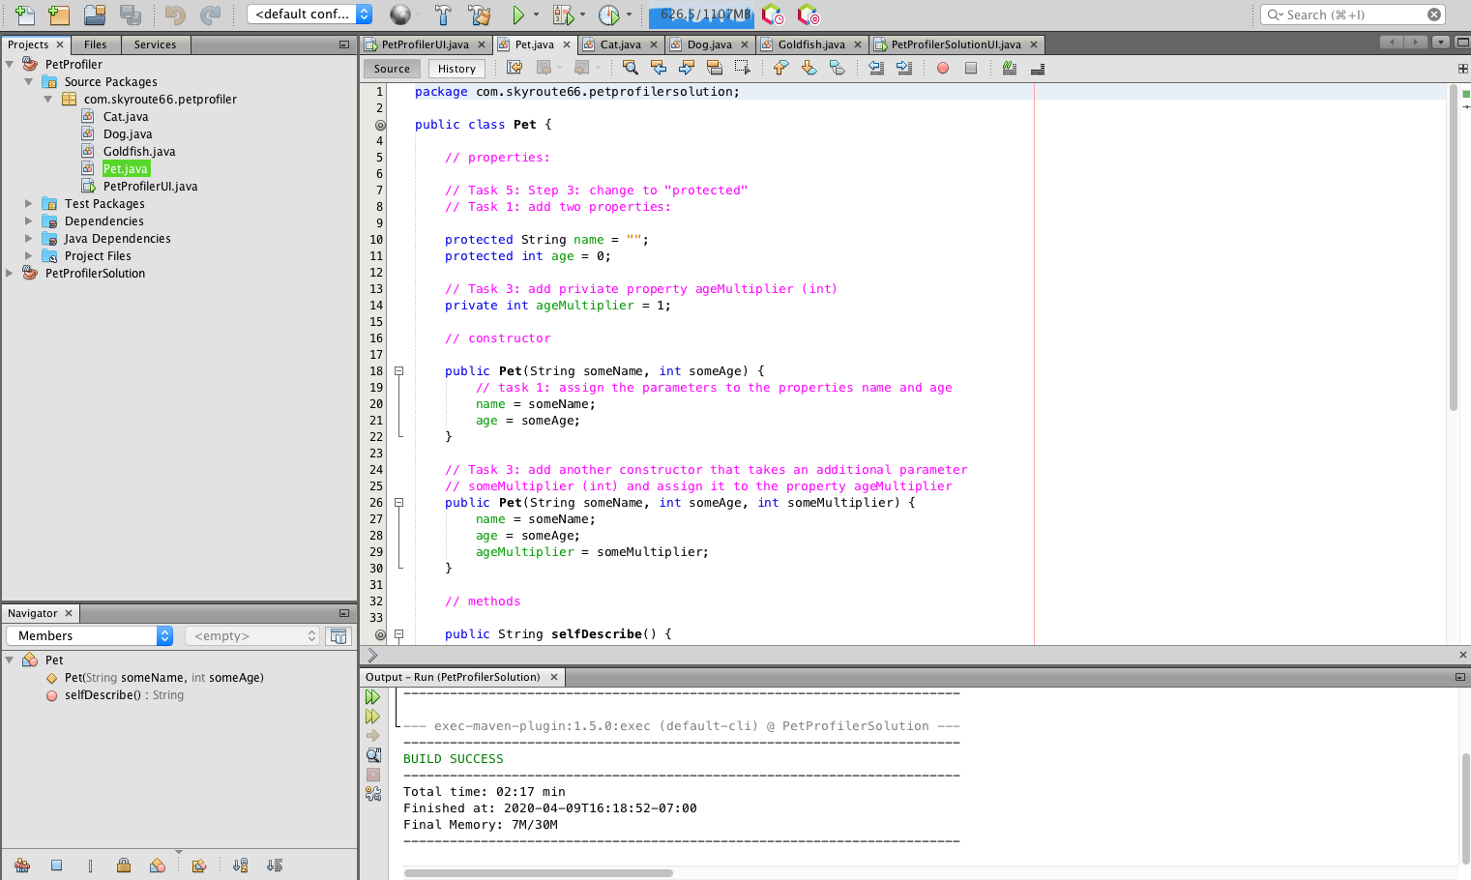This screenshot has width=1471, height=880.
Task: Click the memory usage bar to collect garbage
Action: pos(703,15)
